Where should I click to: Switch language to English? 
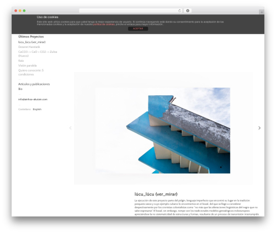pos(37,109)
